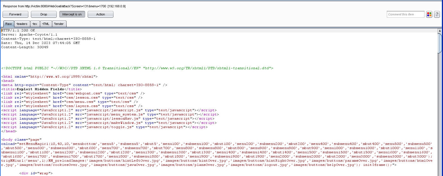Switch to the Render tab
Viewport: 443px width, 176px height.
(59, 24)
